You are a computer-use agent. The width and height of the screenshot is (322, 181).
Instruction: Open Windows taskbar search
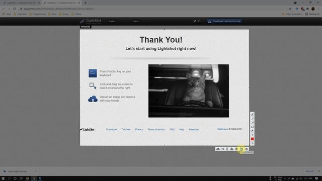coord(9,178)
